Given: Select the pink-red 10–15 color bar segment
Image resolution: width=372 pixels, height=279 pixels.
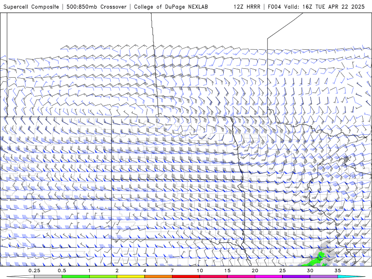Looking at the screenshot, I should tap(213, 277).
